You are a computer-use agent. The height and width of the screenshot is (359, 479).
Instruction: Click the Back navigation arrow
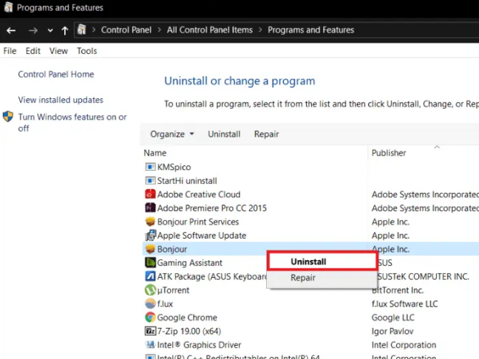(11, 30)
